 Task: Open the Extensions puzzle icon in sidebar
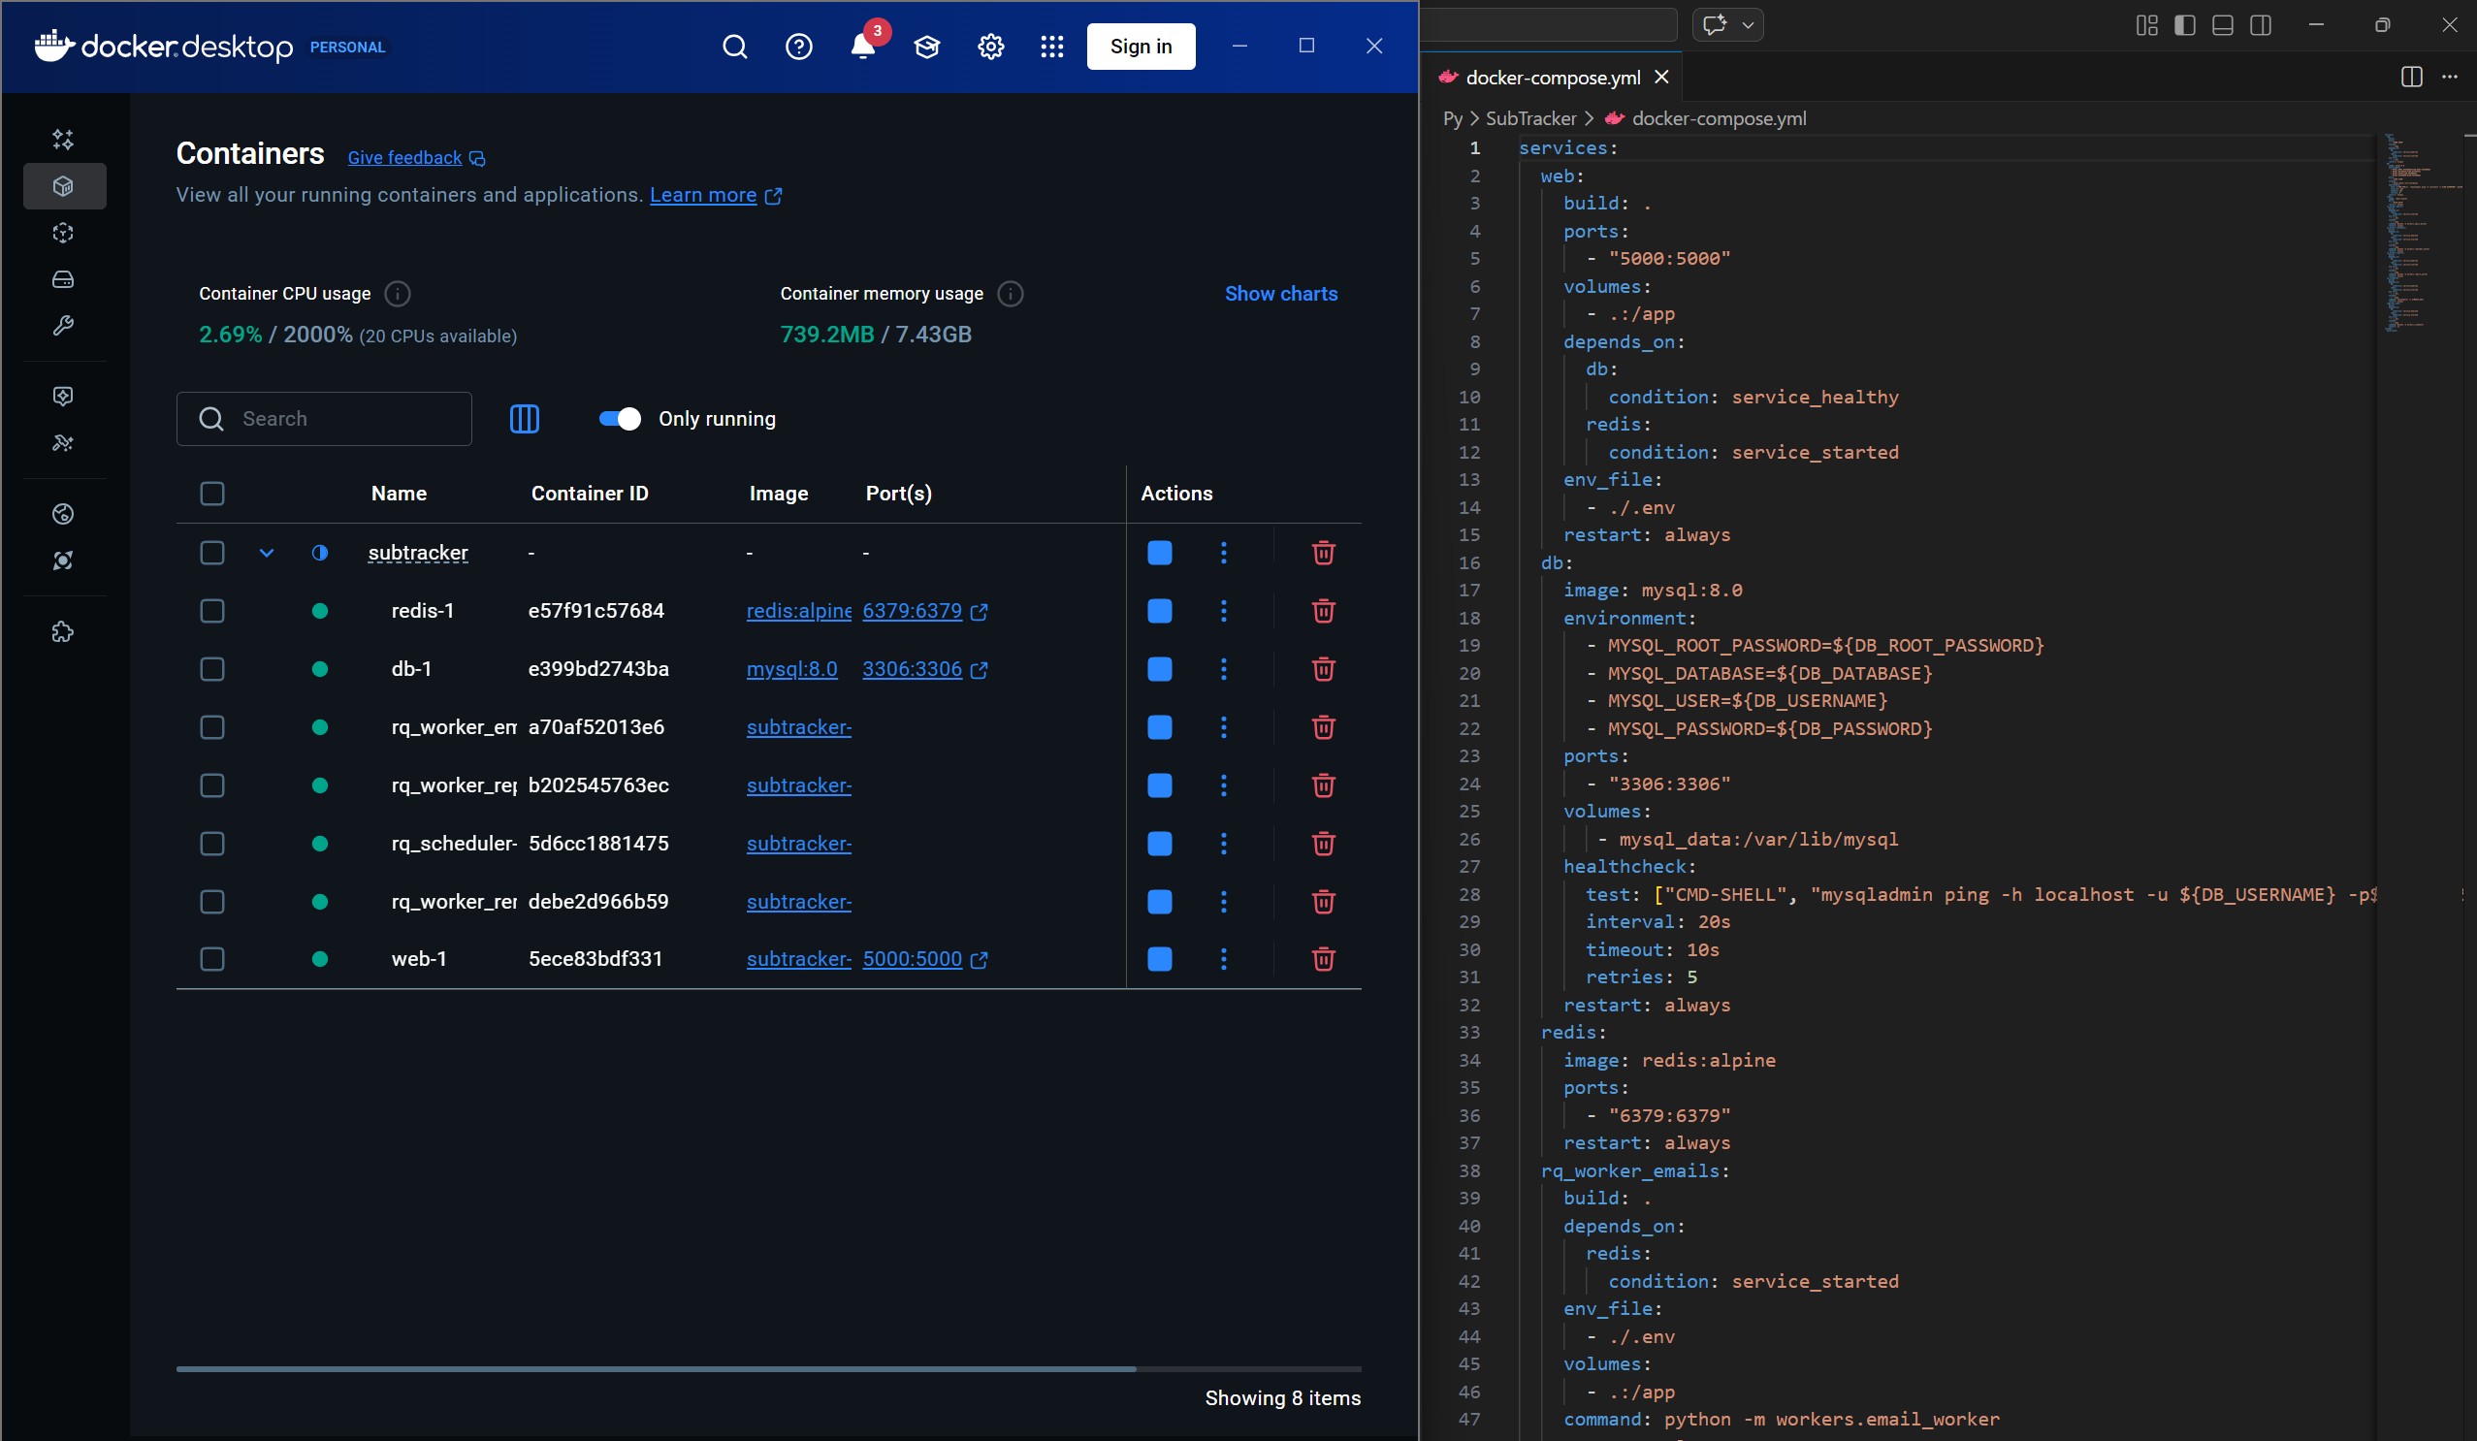pyautogui.click(x=63, y=632)
